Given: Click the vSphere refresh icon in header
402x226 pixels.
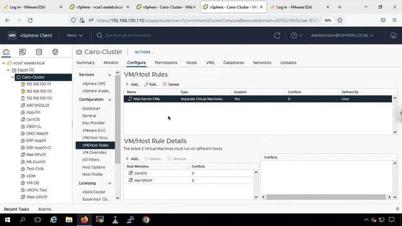Looking at the screenshot, I should pos(277,35).
